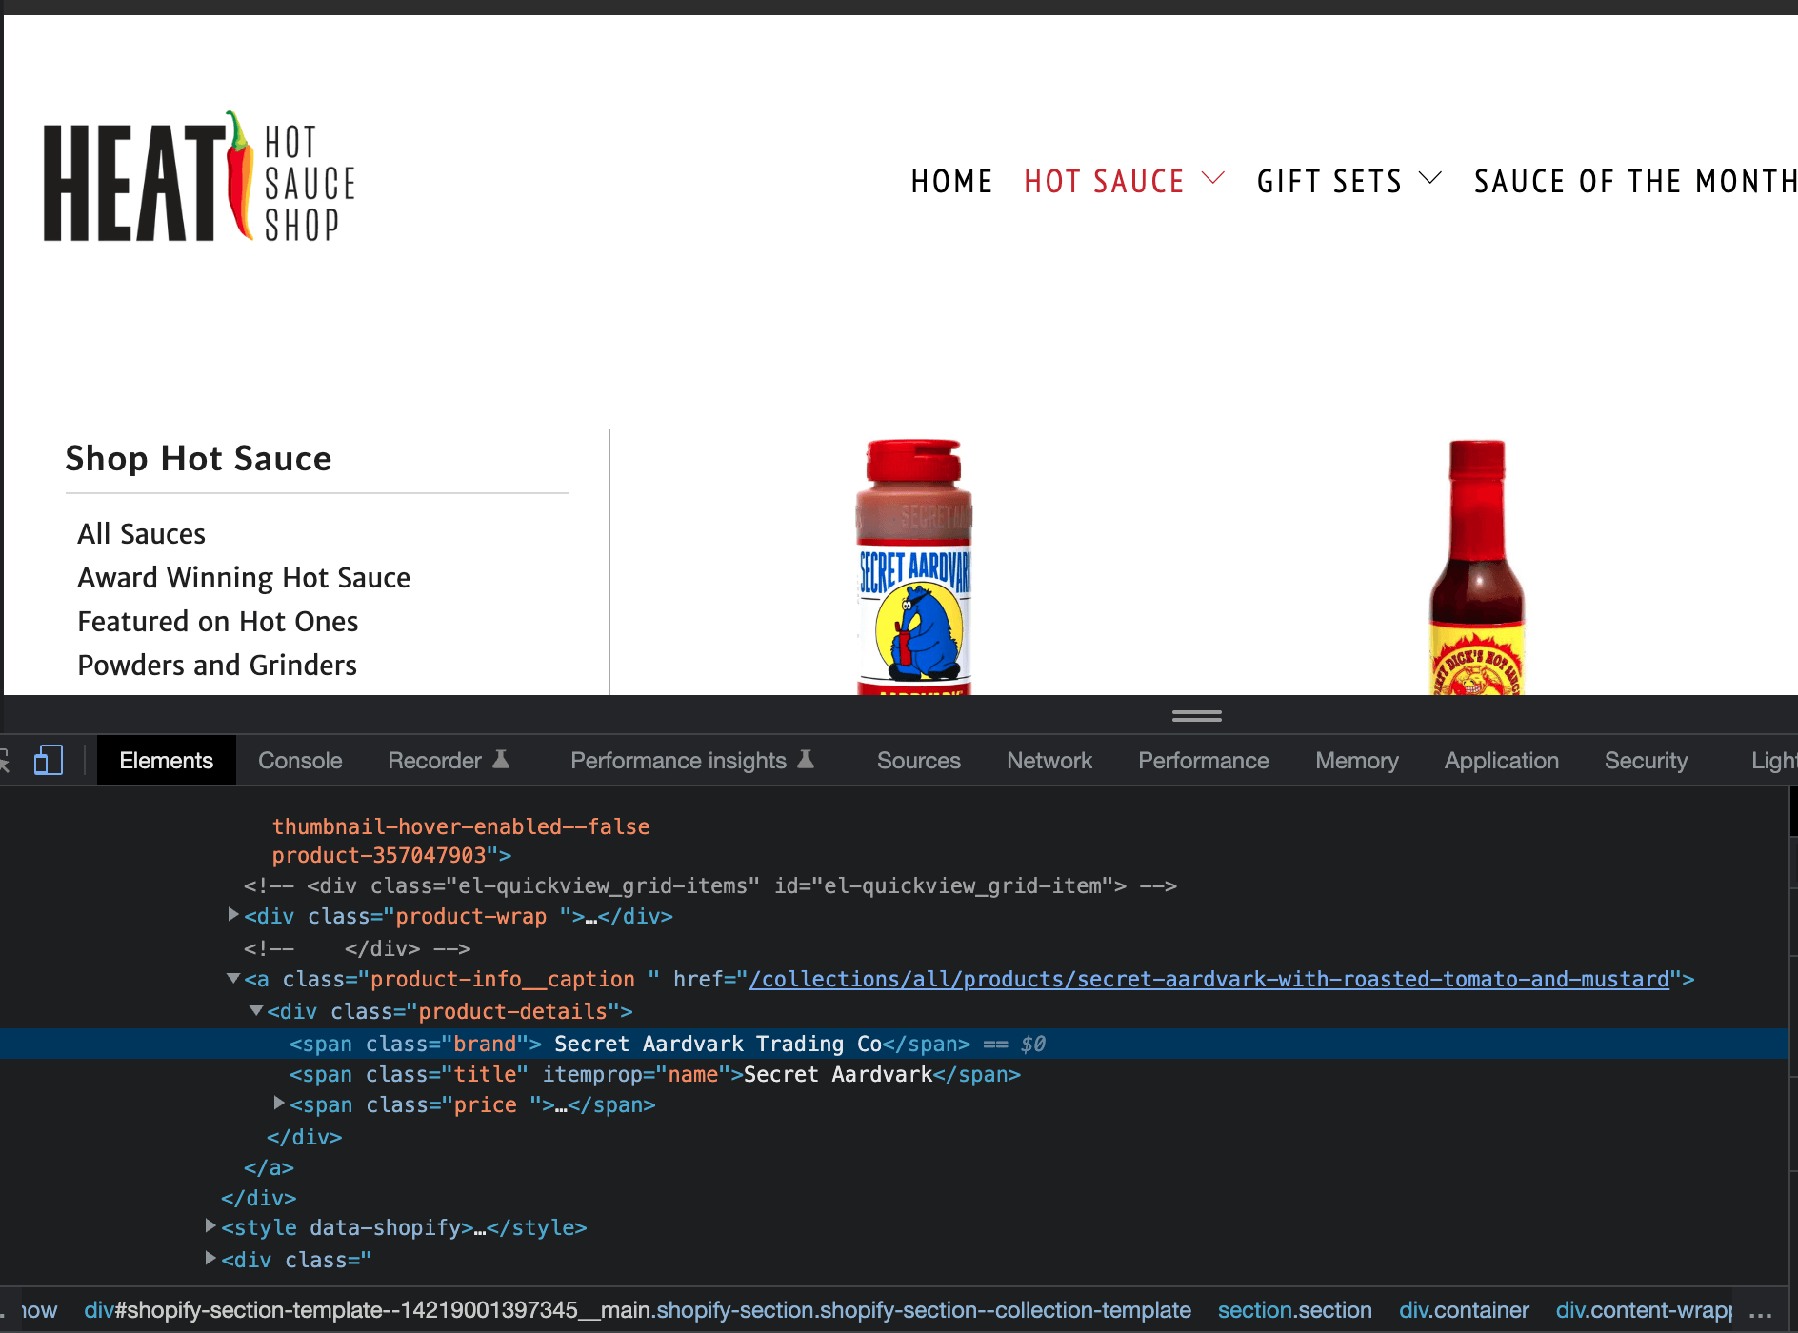The height and width of the screenshot is (1333, 1798).
Task: Switch to the Elements tab
Action: click(166, 760)
